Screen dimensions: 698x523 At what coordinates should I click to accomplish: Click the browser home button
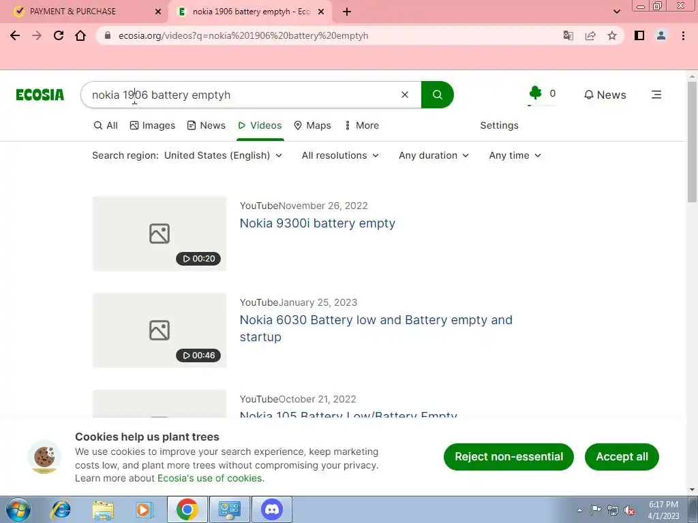80,35
